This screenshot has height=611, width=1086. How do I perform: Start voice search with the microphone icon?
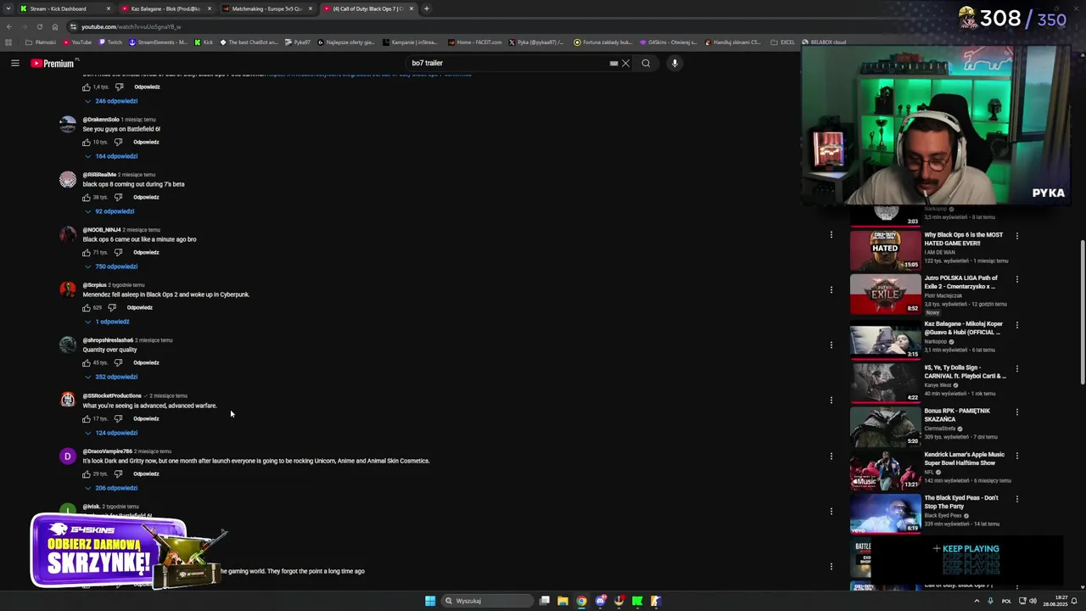pos(675,63)
